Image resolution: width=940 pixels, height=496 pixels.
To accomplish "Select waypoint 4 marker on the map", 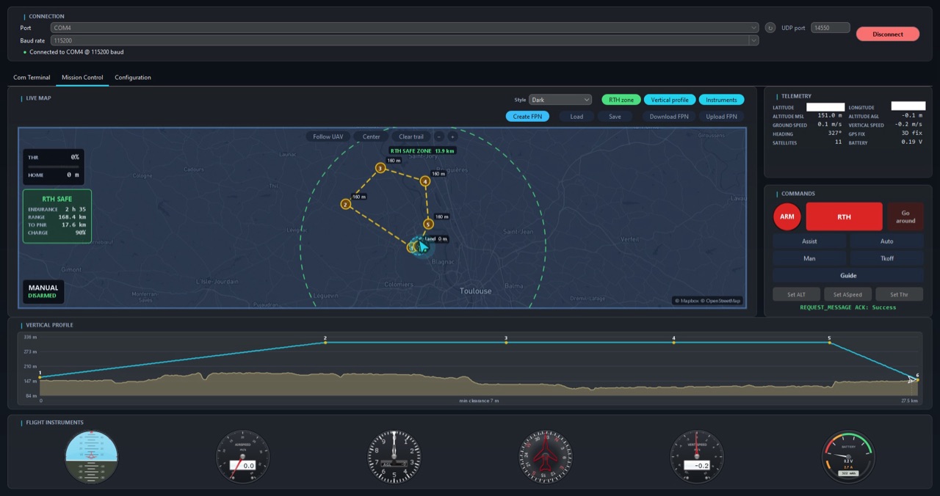I will point(424,181).
